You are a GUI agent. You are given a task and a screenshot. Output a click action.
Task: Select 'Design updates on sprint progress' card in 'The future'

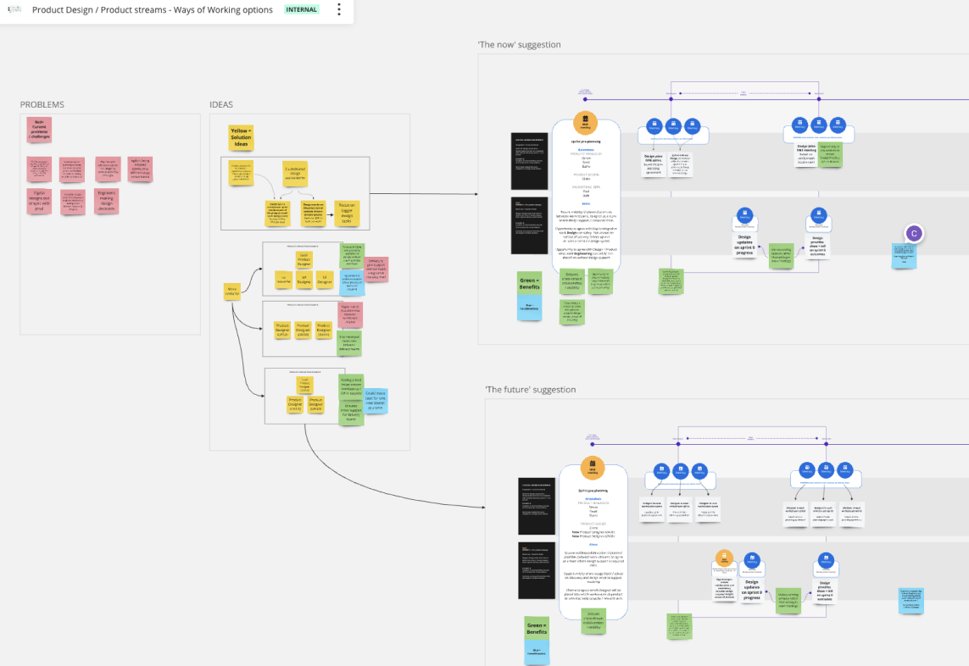point(751,590)
